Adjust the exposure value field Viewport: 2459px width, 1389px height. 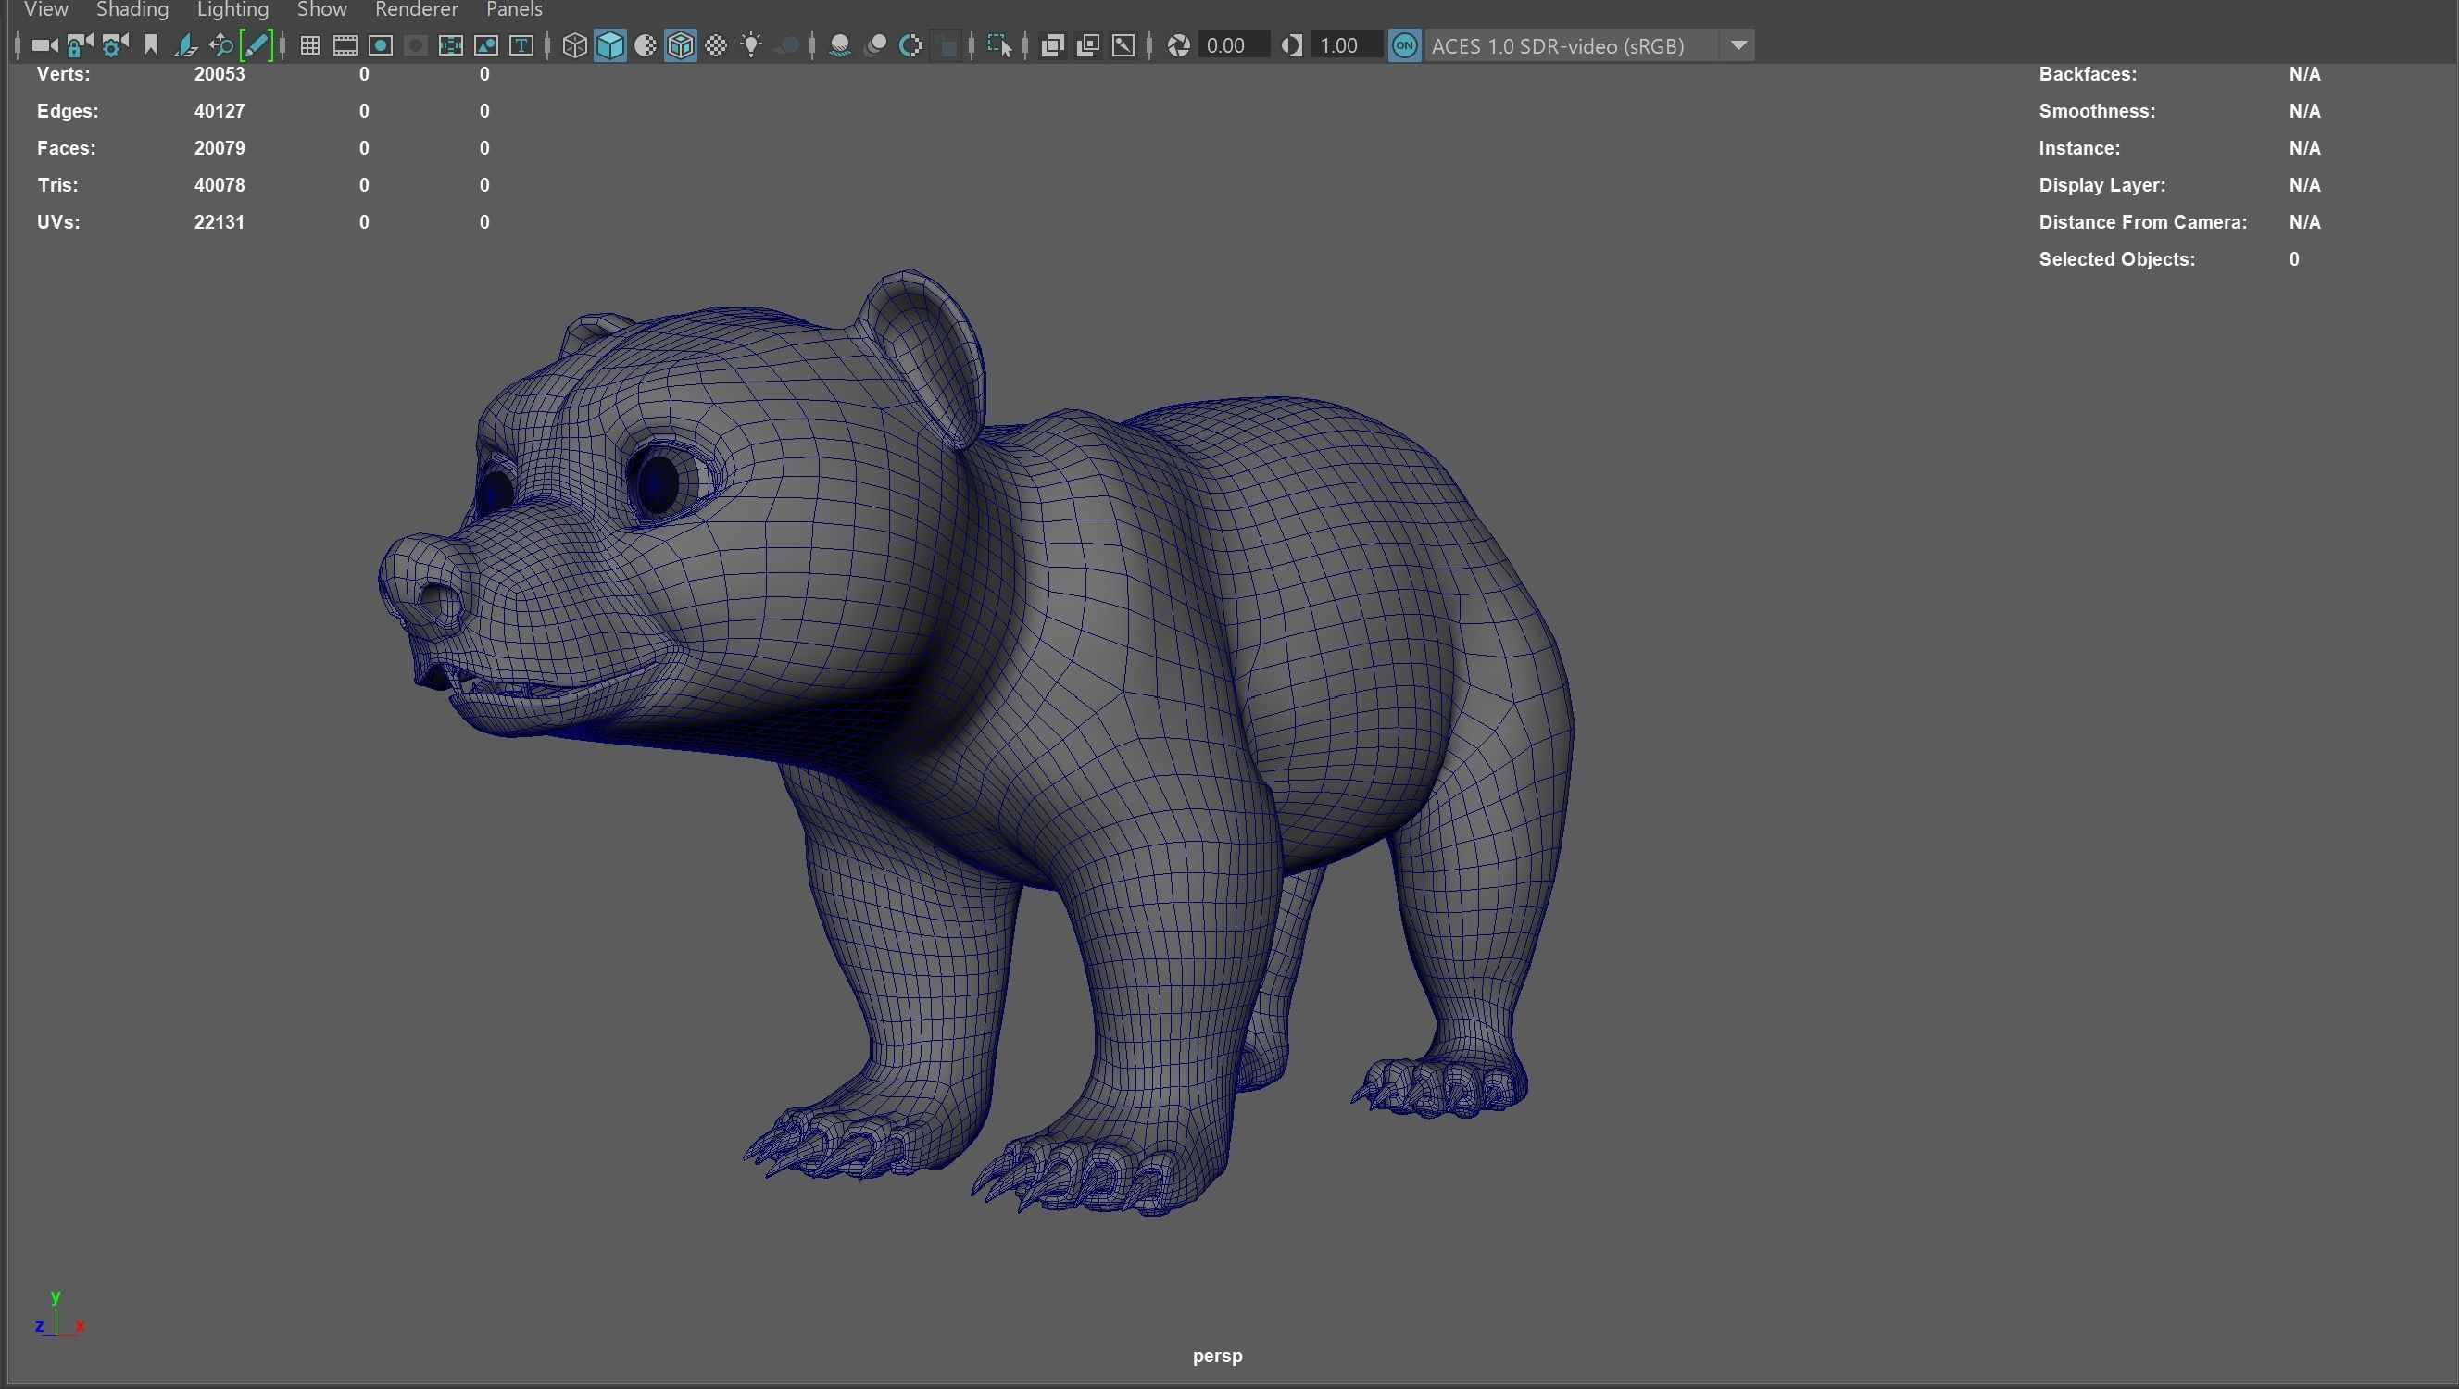click(x=1232, y=44)
